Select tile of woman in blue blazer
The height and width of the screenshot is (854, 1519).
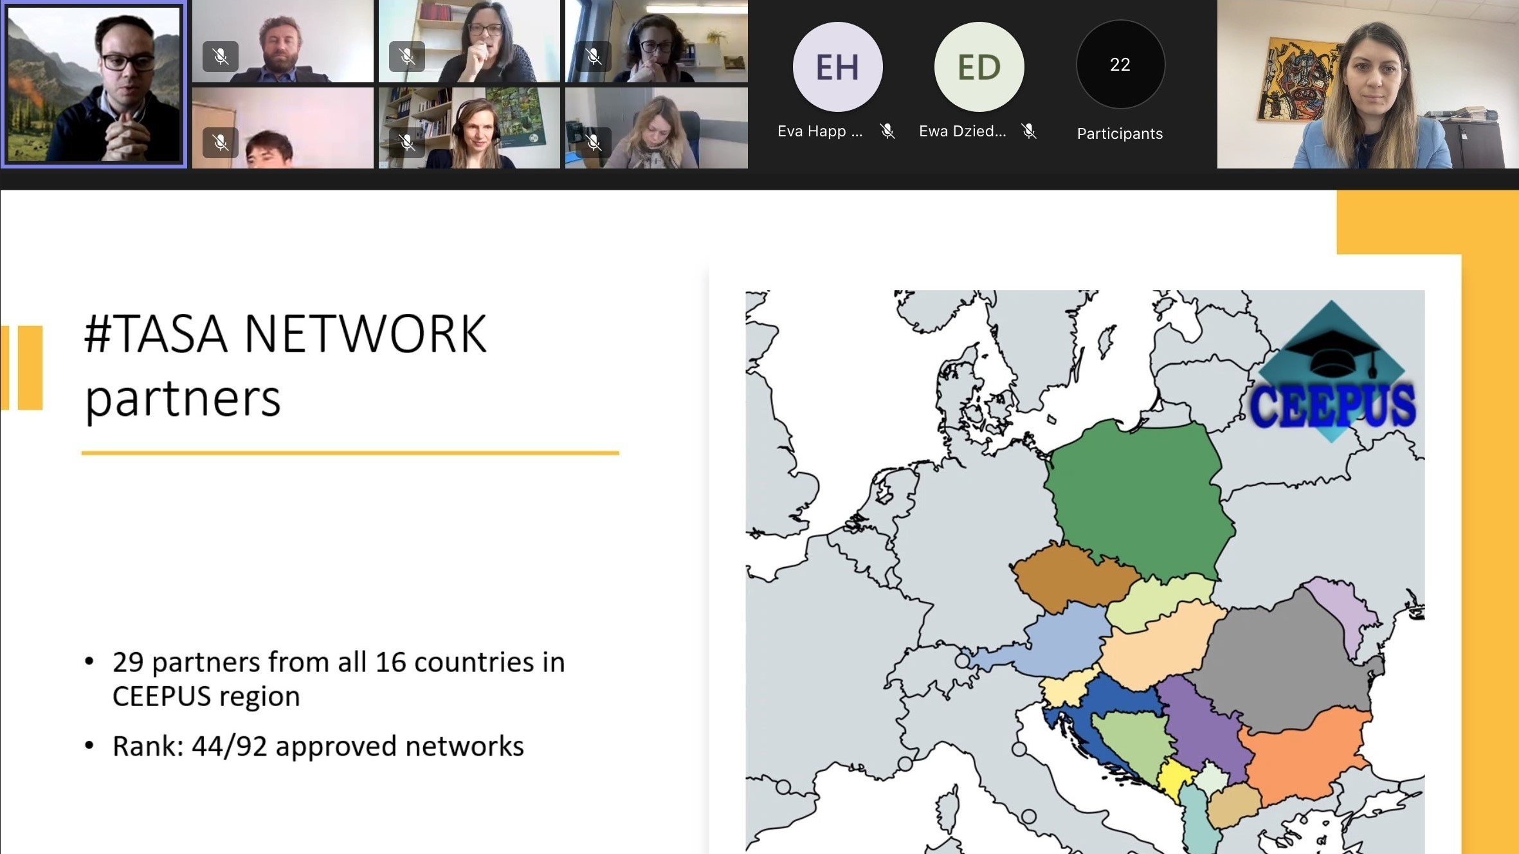(1368, 84)
